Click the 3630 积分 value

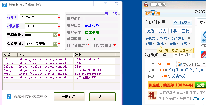pos(163,76)
